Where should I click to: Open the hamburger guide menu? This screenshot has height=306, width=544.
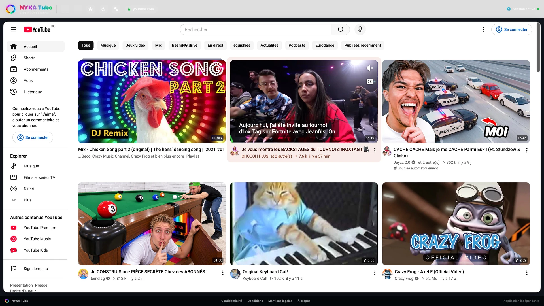pos(14,29)
